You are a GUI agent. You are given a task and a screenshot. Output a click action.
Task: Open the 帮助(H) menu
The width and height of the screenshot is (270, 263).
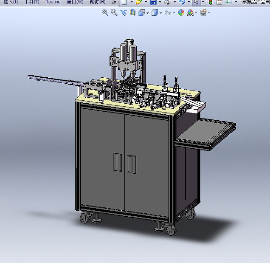[x=97, y=2]
